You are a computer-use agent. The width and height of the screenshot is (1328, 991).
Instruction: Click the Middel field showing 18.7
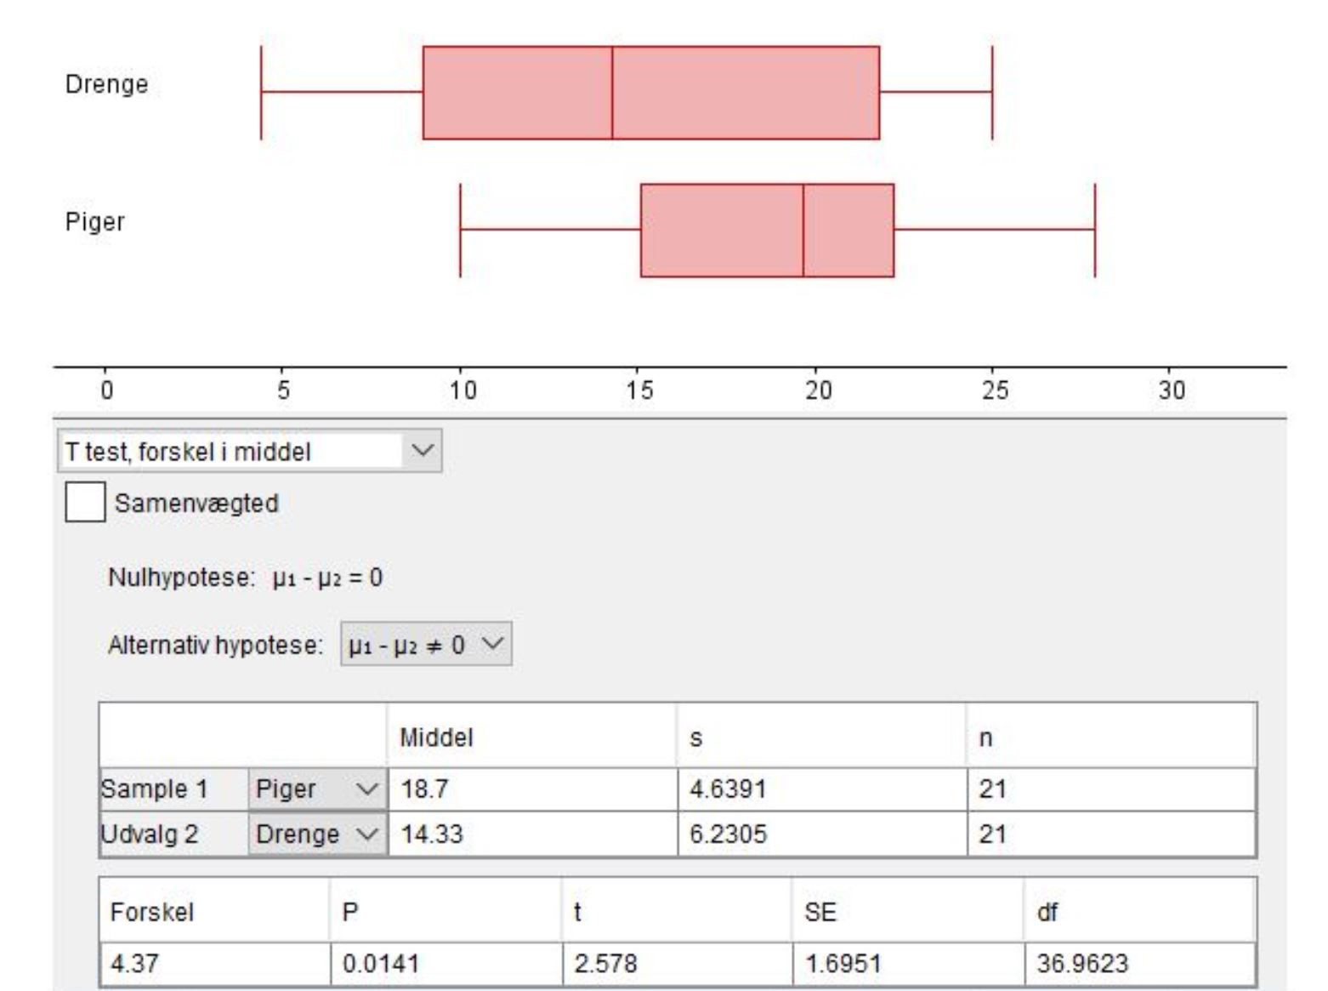click(x=531, y=789)
